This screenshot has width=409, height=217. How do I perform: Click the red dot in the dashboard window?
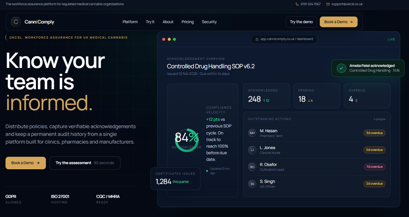(x=164, y=39)
